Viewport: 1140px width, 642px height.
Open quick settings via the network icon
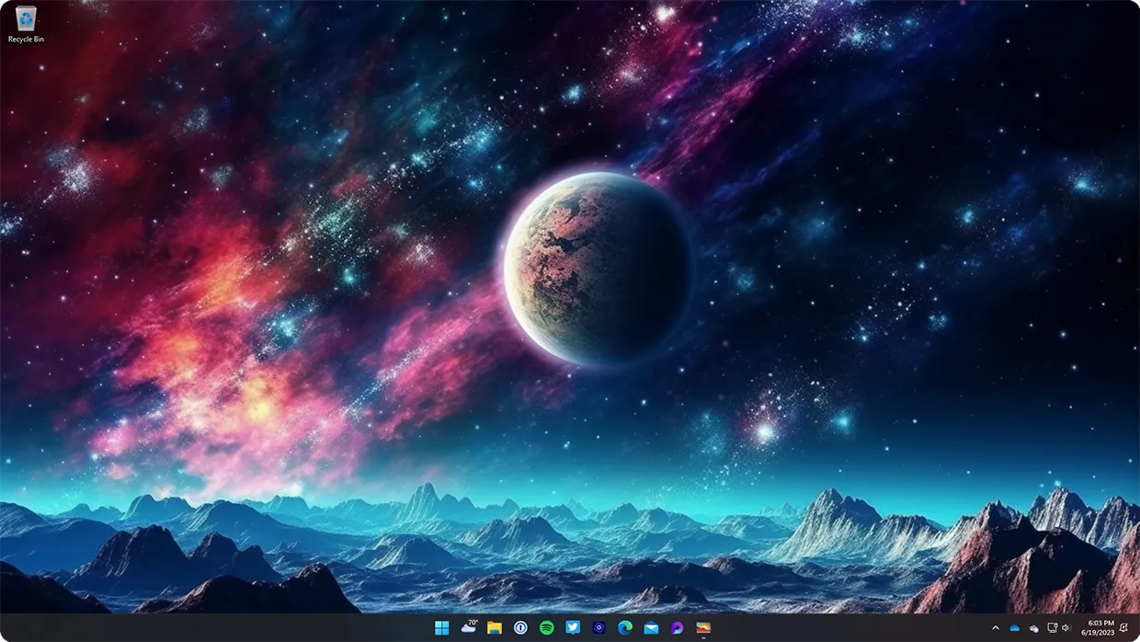[1053, 628]
